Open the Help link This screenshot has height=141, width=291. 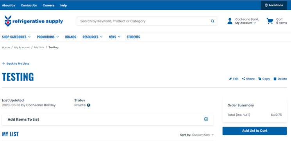[x=63, y=5]
